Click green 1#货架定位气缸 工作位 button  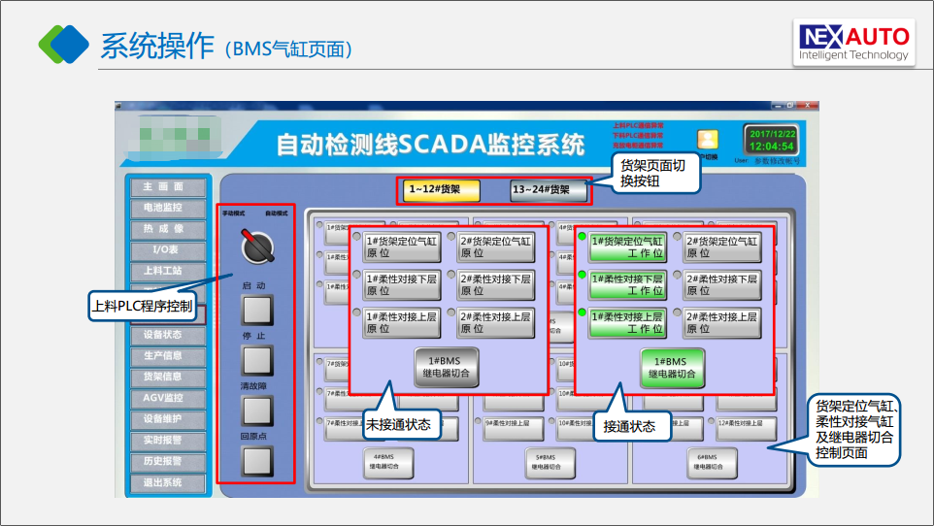coord(627,247)
